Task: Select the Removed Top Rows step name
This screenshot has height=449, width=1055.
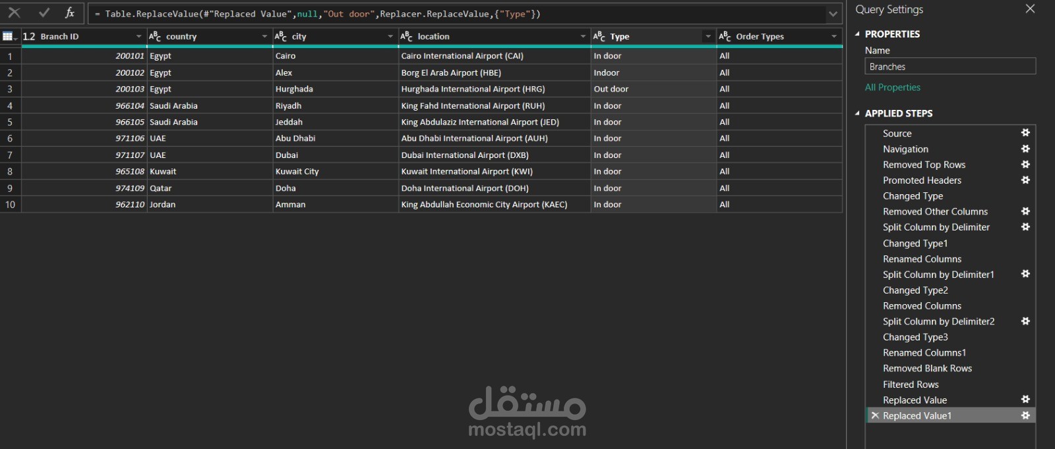Action: coord(924,165)
